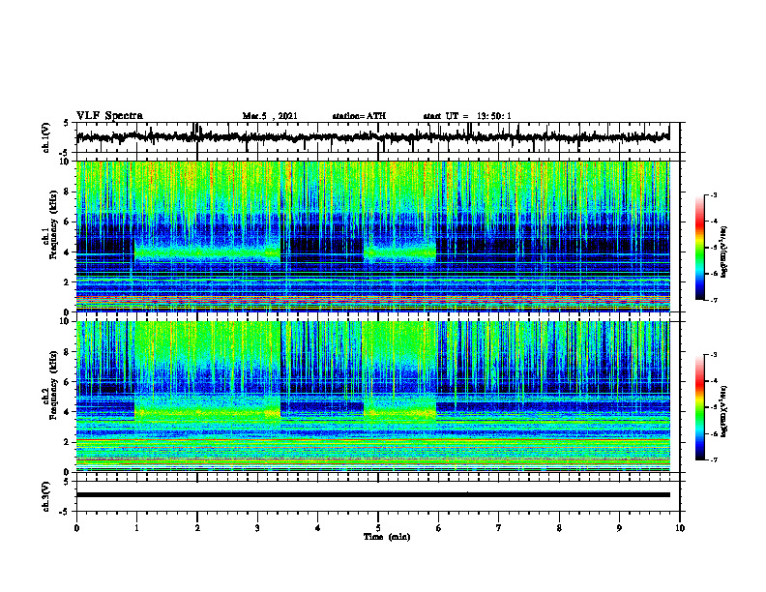
Task: Click the "VLF Spectra" plot title
Action: [x=109, y=116]
